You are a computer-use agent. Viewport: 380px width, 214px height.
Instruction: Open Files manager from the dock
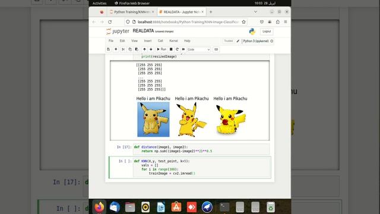coord(130,207)
